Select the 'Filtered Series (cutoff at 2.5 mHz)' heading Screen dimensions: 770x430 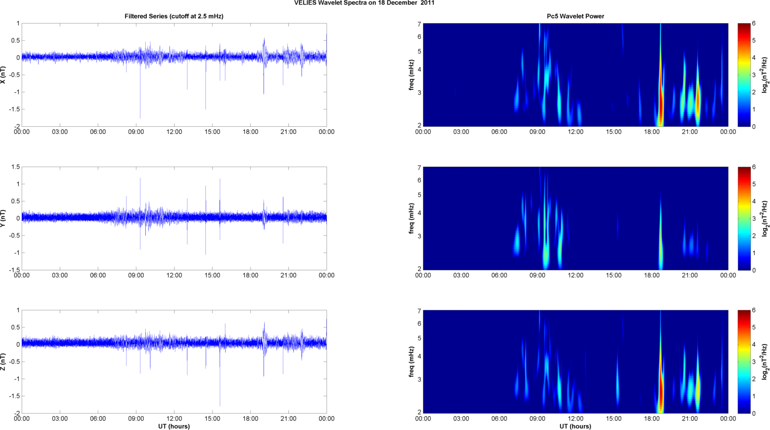coord(174,16)
